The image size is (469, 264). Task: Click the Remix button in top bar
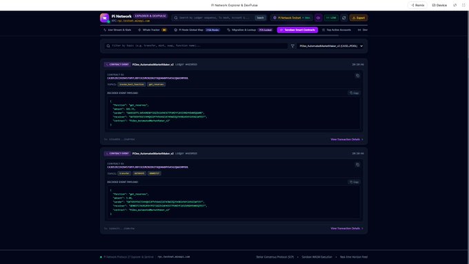point(417,5)
